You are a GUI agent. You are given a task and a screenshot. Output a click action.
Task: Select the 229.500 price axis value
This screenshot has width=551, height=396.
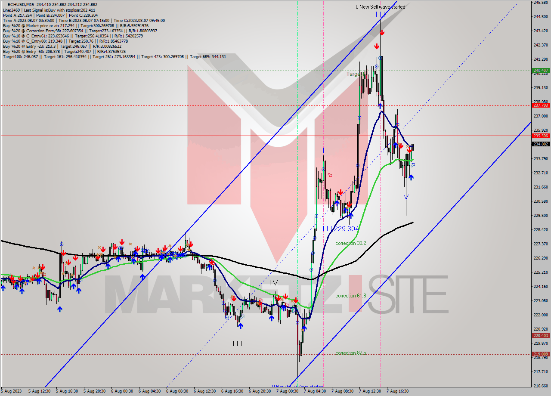coord(541,215)
